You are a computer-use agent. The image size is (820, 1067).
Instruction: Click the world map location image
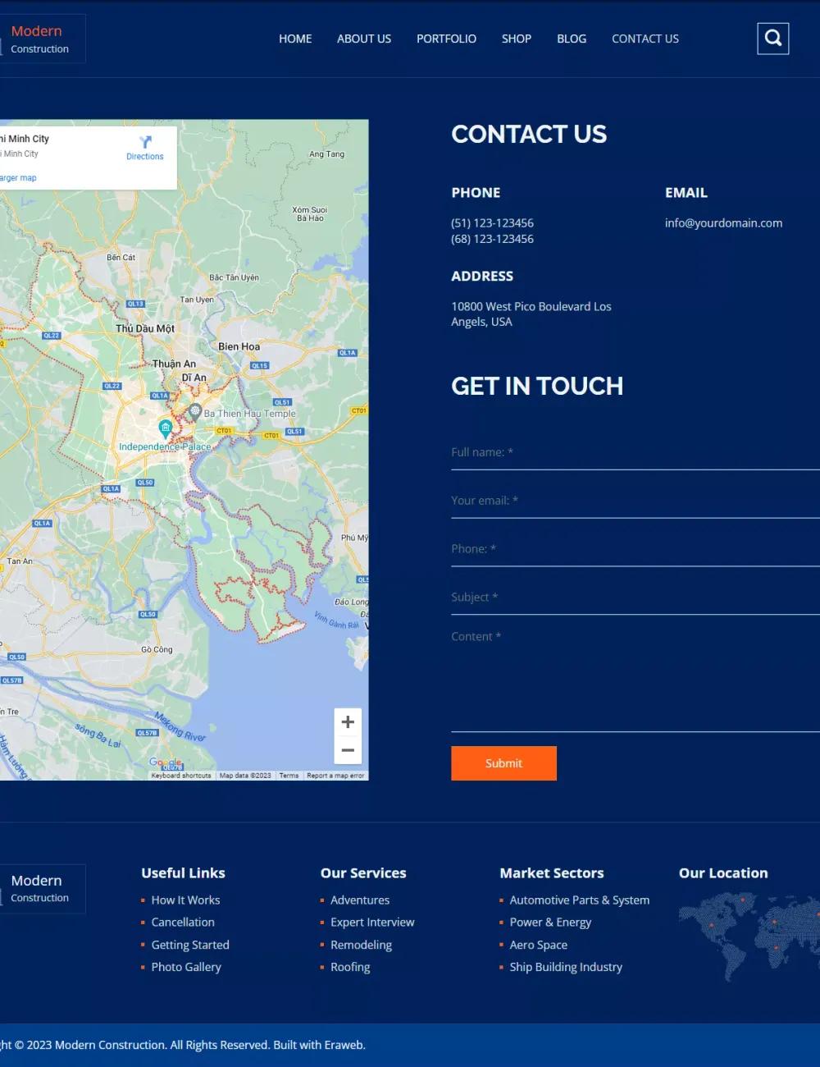click(749, 936)
